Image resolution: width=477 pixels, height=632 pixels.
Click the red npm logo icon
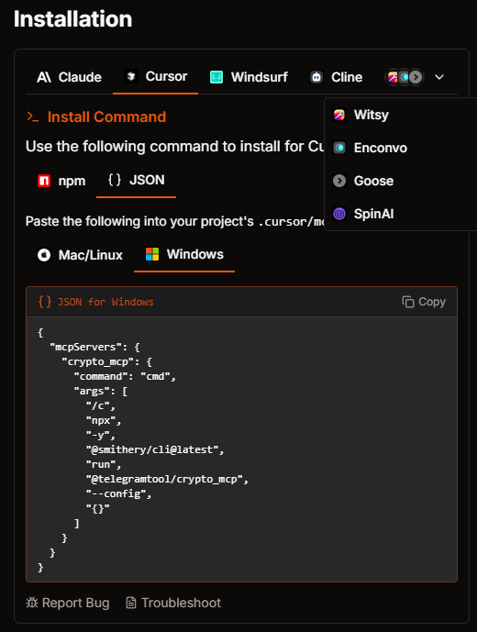coord(44,181)
